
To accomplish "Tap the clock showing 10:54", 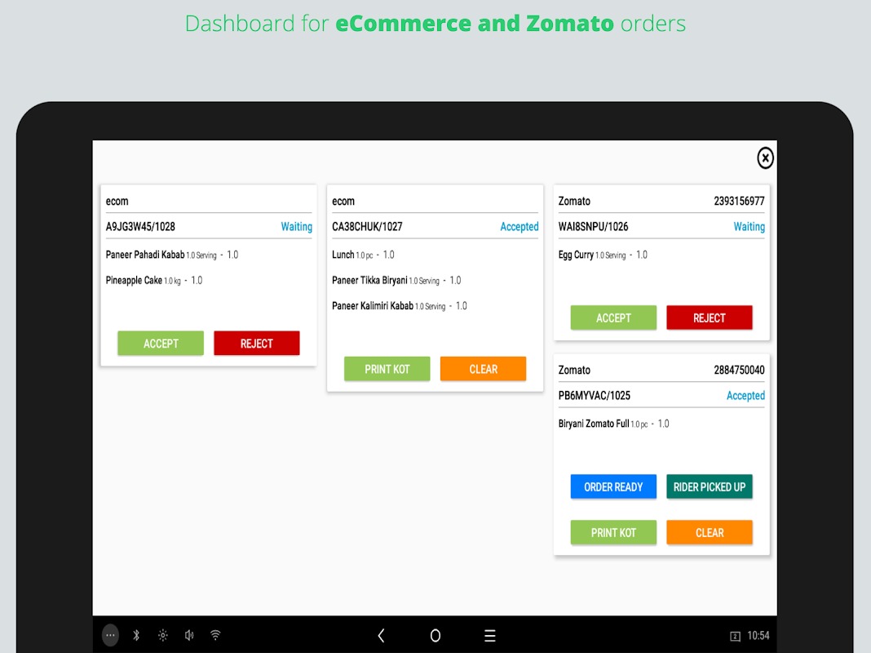I will [x=758, y=636].
